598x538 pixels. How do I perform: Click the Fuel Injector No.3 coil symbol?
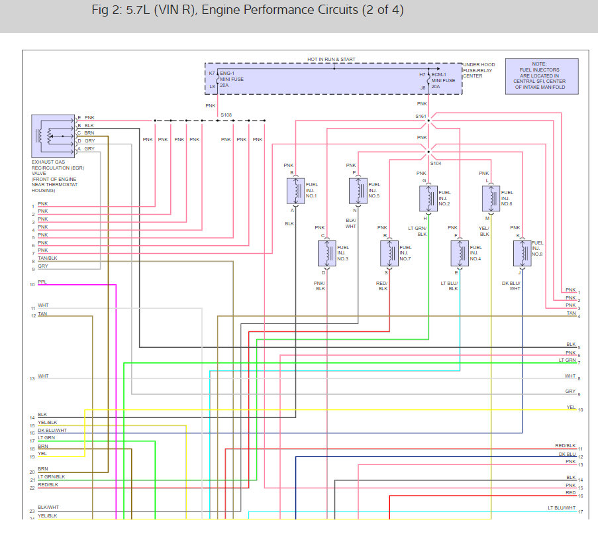click(x=327, y=253)
